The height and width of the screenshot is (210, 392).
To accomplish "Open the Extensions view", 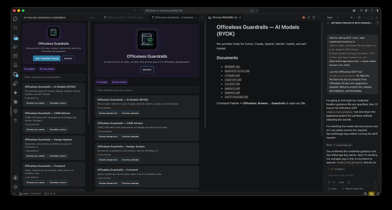I will click(15, 56).
